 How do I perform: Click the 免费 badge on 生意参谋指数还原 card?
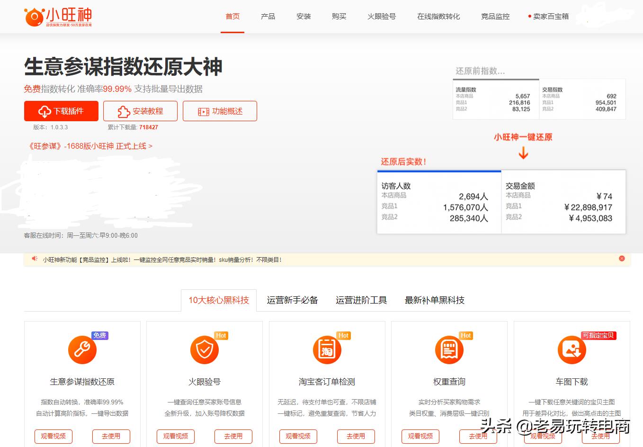[100, 335]
